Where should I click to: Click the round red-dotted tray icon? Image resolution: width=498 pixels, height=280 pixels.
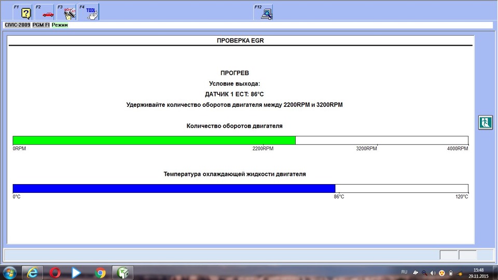click(x=442, y=273)
